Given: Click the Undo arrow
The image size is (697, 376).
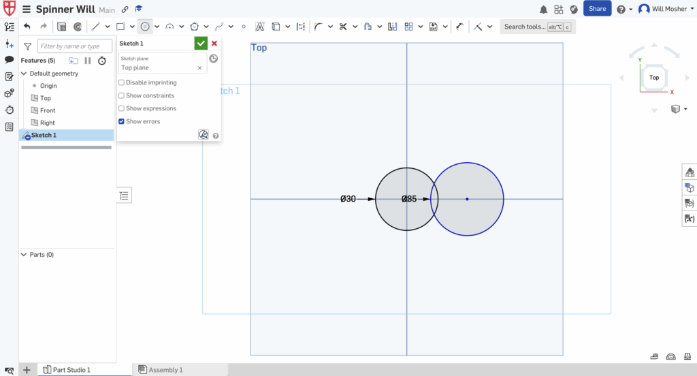Looking at the screenshot, I should (27, 27).
